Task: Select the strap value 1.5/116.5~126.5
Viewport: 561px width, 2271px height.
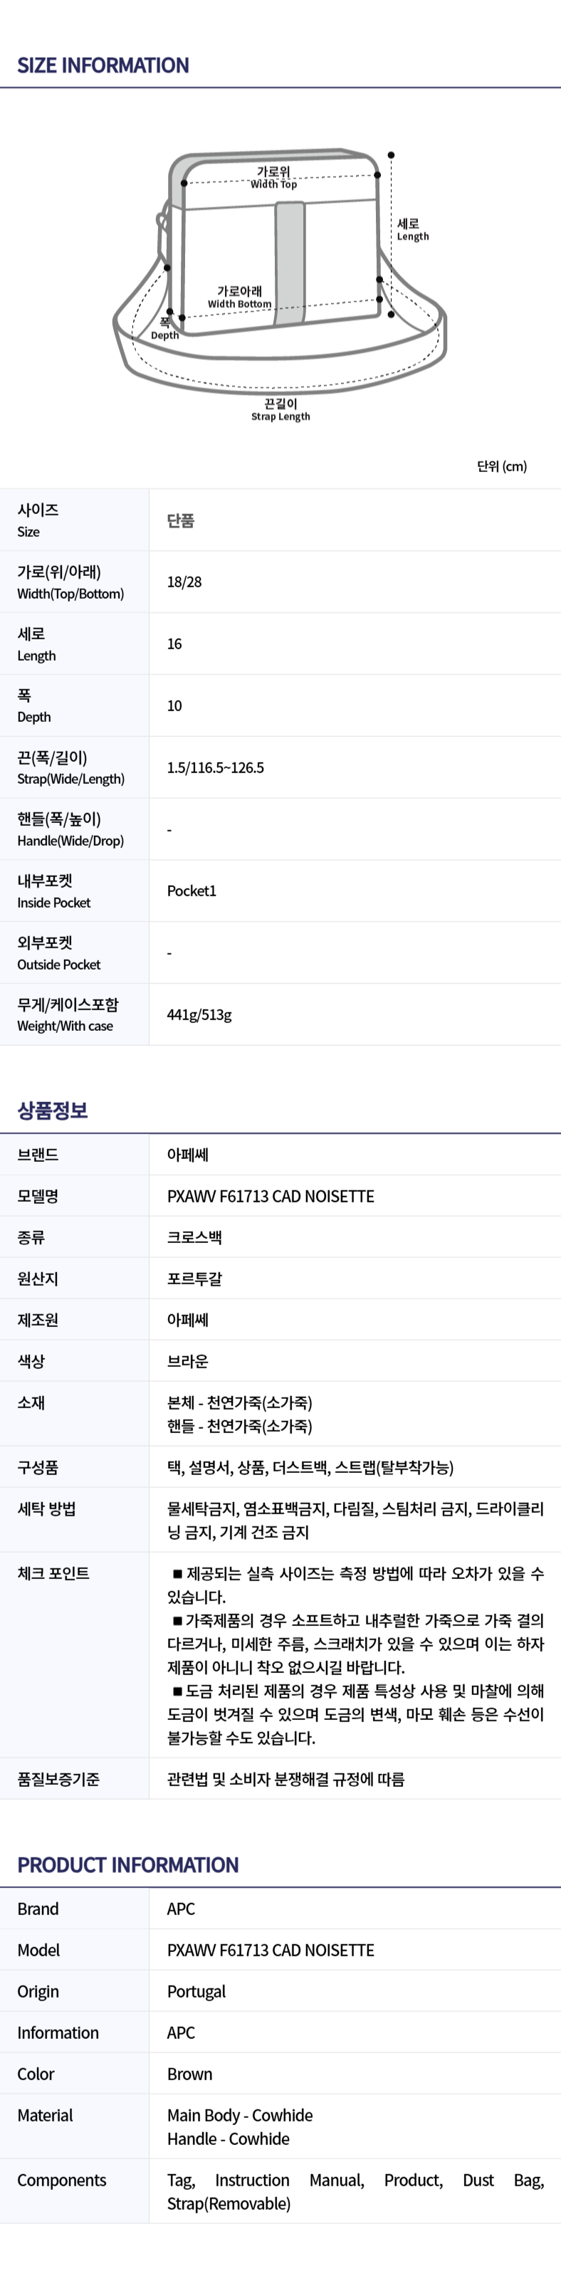Action: pyautogui.click(x=215, y=768)
